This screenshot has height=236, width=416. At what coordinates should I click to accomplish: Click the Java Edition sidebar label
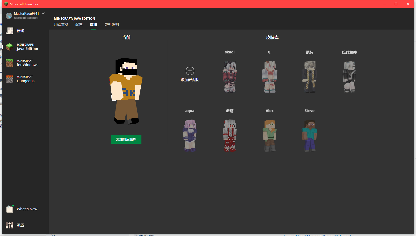pos(27,49)
